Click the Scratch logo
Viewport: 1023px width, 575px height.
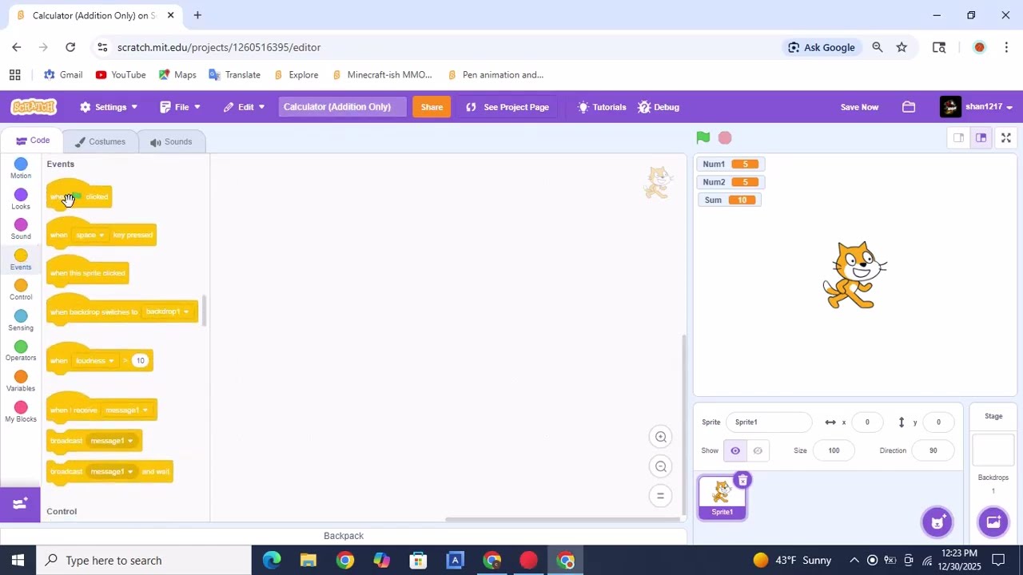click(34, 107)
